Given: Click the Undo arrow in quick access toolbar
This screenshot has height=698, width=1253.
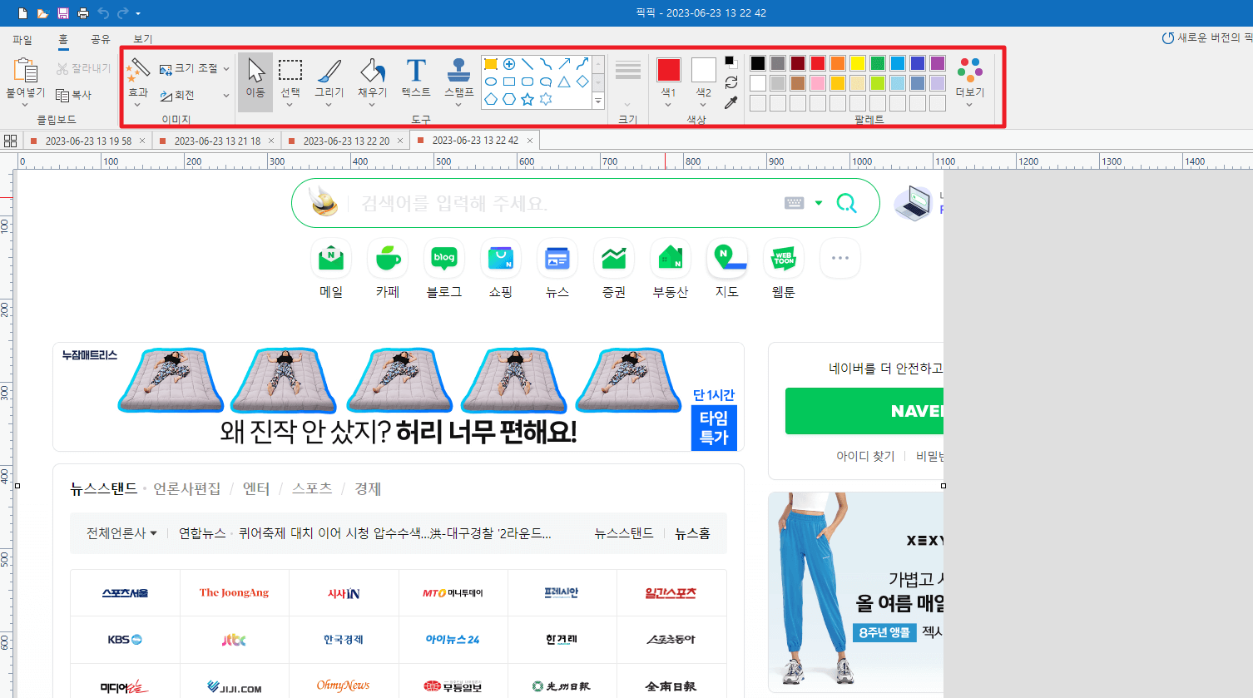Looking at the screenshot, I should coord(103,12).
